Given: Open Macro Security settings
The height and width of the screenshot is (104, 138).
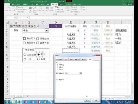Looking at the screenshot, I should [x=20, y=12].
